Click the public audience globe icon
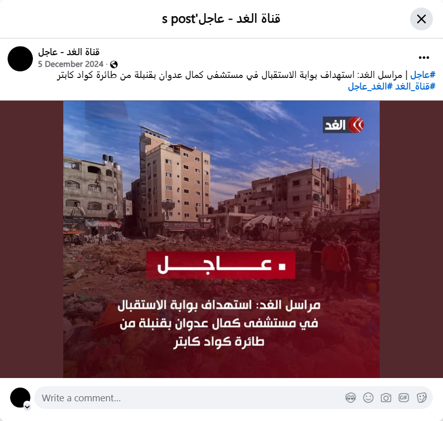Viewport: 443px width, 421px height. (114, 65)
